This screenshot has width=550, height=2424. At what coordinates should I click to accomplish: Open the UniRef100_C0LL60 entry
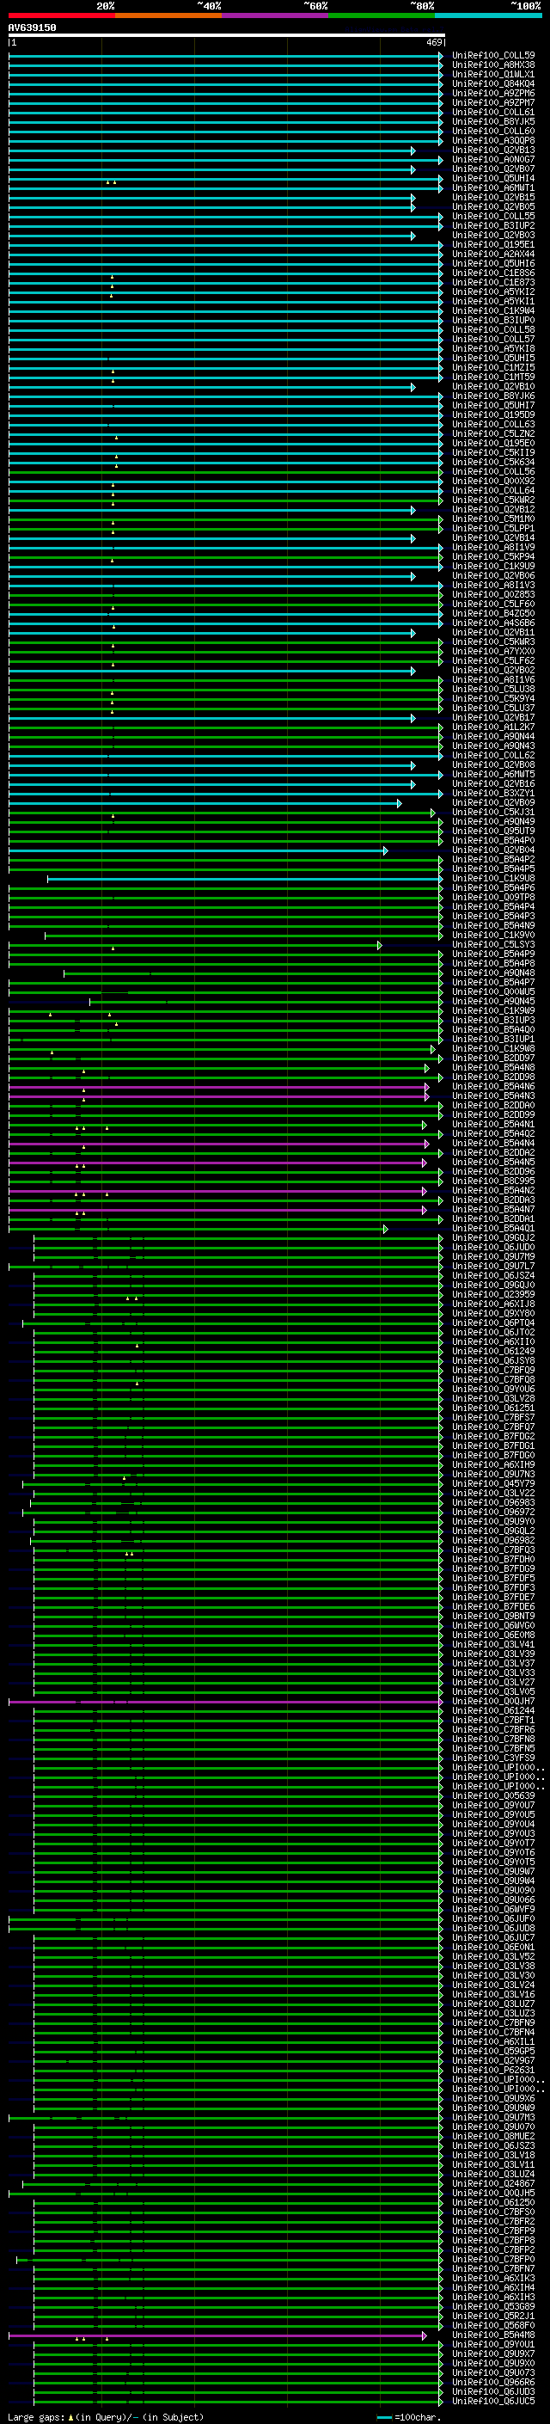click(x=493, y=131)
